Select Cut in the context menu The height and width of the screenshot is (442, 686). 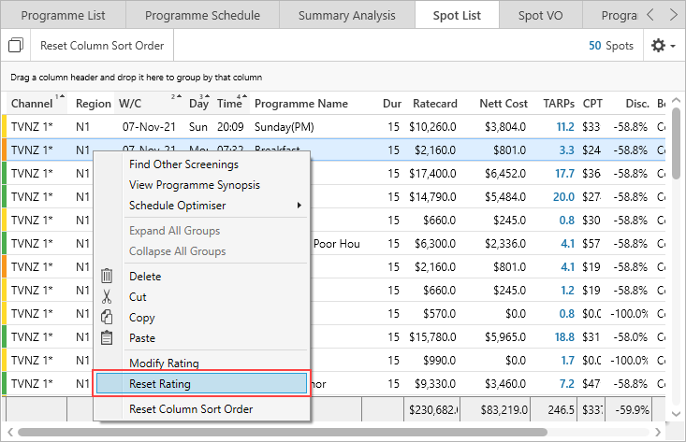pos(138,297)
